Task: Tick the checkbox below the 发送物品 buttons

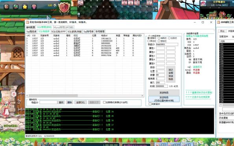Action: [150, 104]
